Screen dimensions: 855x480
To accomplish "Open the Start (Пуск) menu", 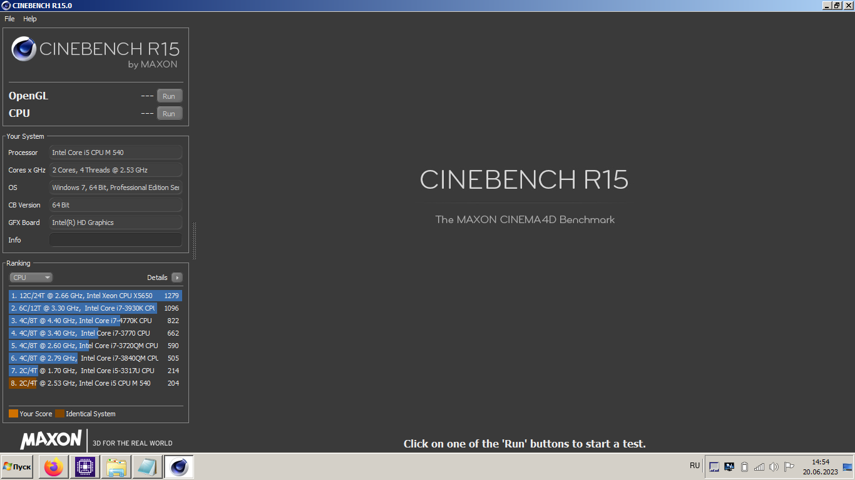I will click(17, 467).
